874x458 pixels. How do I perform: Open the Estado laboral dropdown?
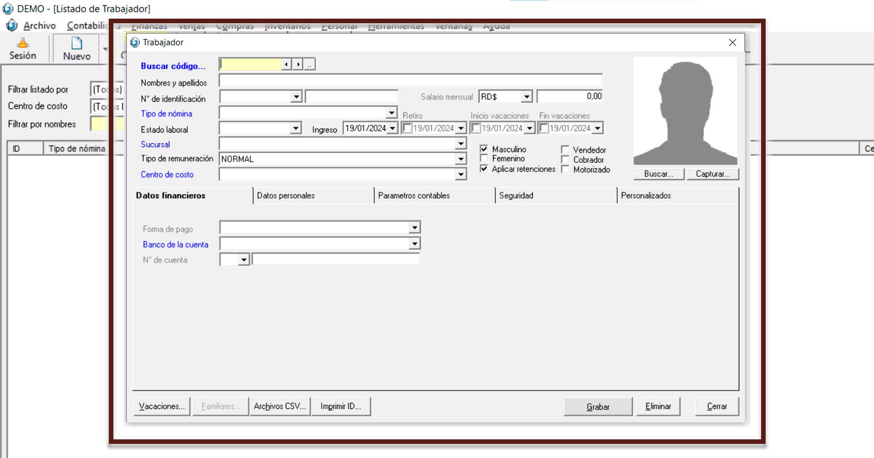[x=296, y=129]
